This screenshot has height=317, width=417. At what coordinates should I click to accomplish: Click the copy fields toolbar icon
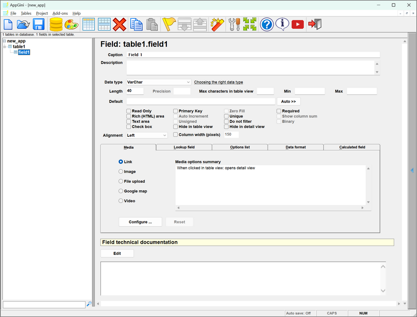tap(136, 25)
